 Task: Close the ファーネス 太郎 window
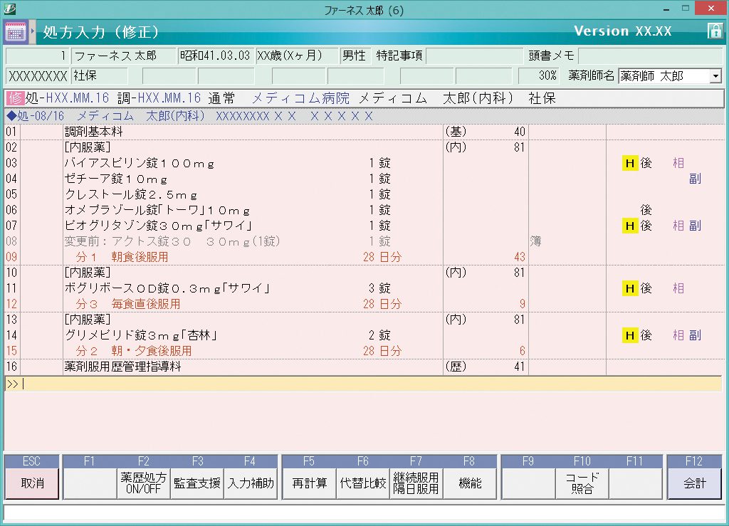tap(711, 9)
